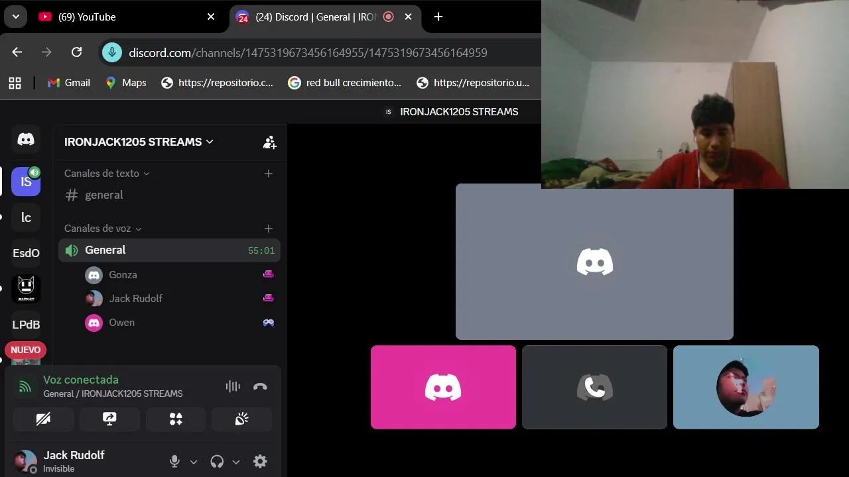The height and width of the screenshot is (477, 849).
Task: Toggle the camera on
Action: pos(43,419)
